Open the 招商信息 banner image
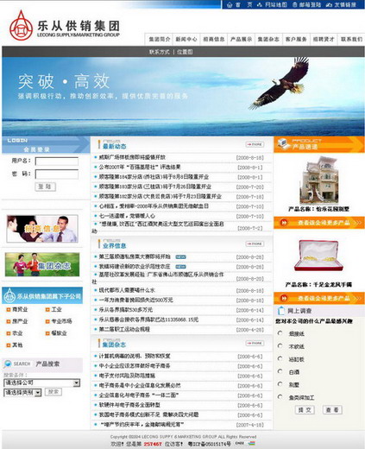Viewport: 365px width, 449px height. (42, 229)
